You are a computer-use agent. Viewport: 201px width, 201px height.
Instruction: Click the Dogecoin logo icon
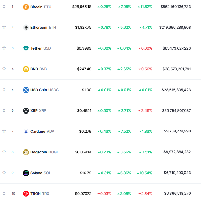(26, 152)
